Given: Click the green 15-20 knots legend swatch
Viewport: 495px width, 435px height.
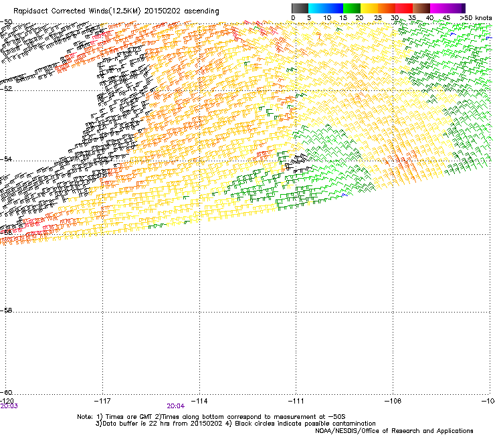Looking at the screenshot, I should pyautogui.click(x=352, y=8).
